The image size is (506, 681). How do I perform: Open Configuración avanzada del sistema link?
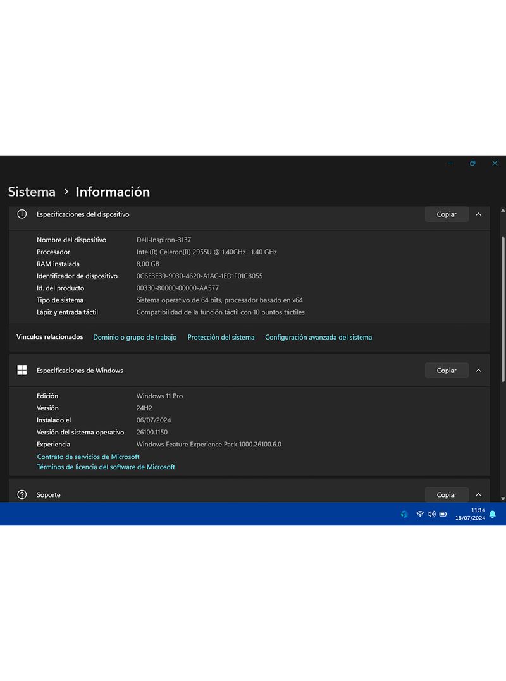point(318,337)
